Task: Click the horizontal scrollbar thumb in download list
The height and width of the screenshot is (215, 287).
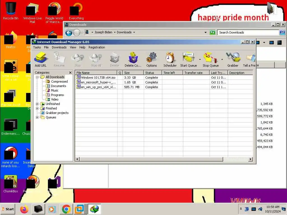Action: [x=151, y=159]
